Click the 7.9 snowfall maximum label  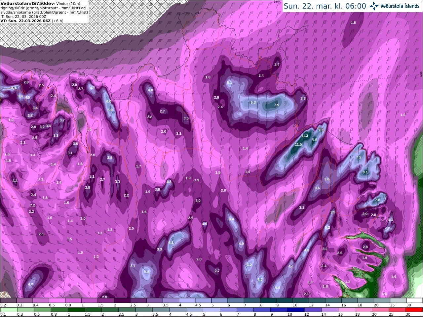pyautogui.click(x=277, y=105)
